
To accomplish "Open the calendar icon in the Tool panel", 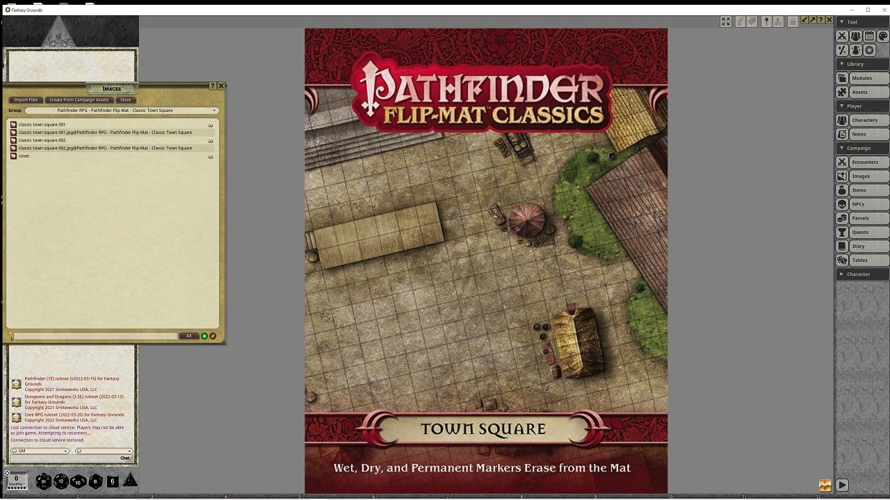I will (869, 35).
